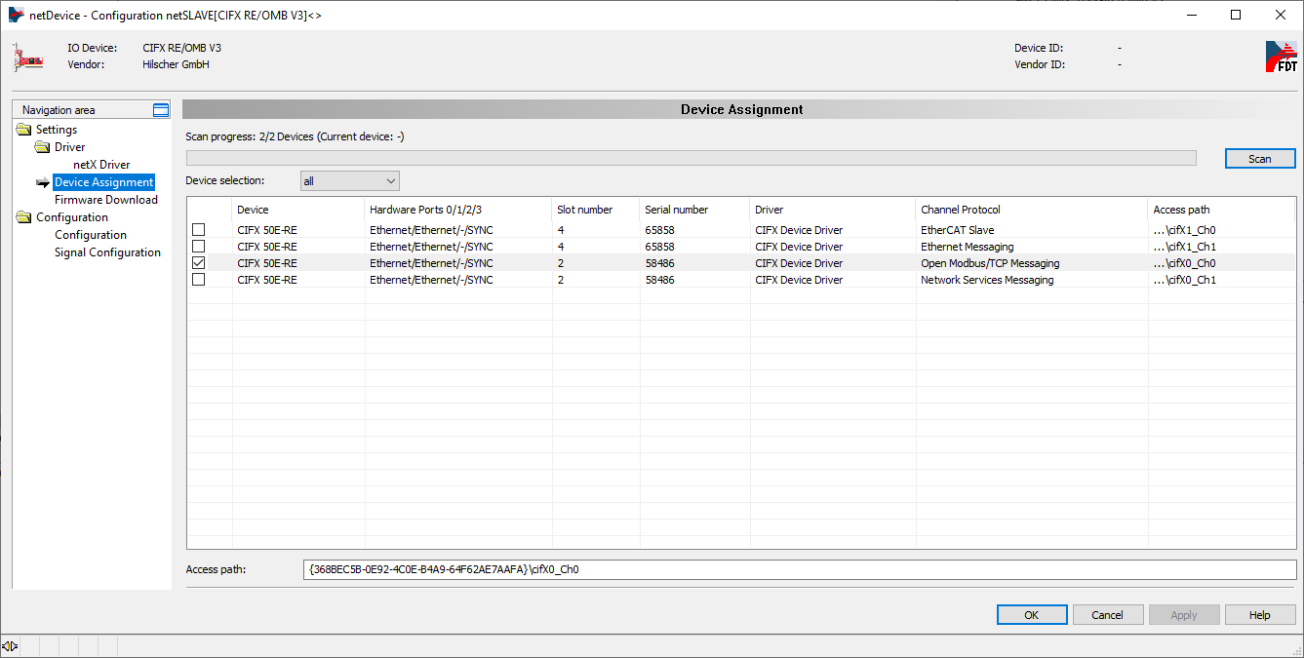The image size is (1304, 658).
Task: Click the connection status icon in status bar
Action: pyautogui.click(x=10, y=645)
